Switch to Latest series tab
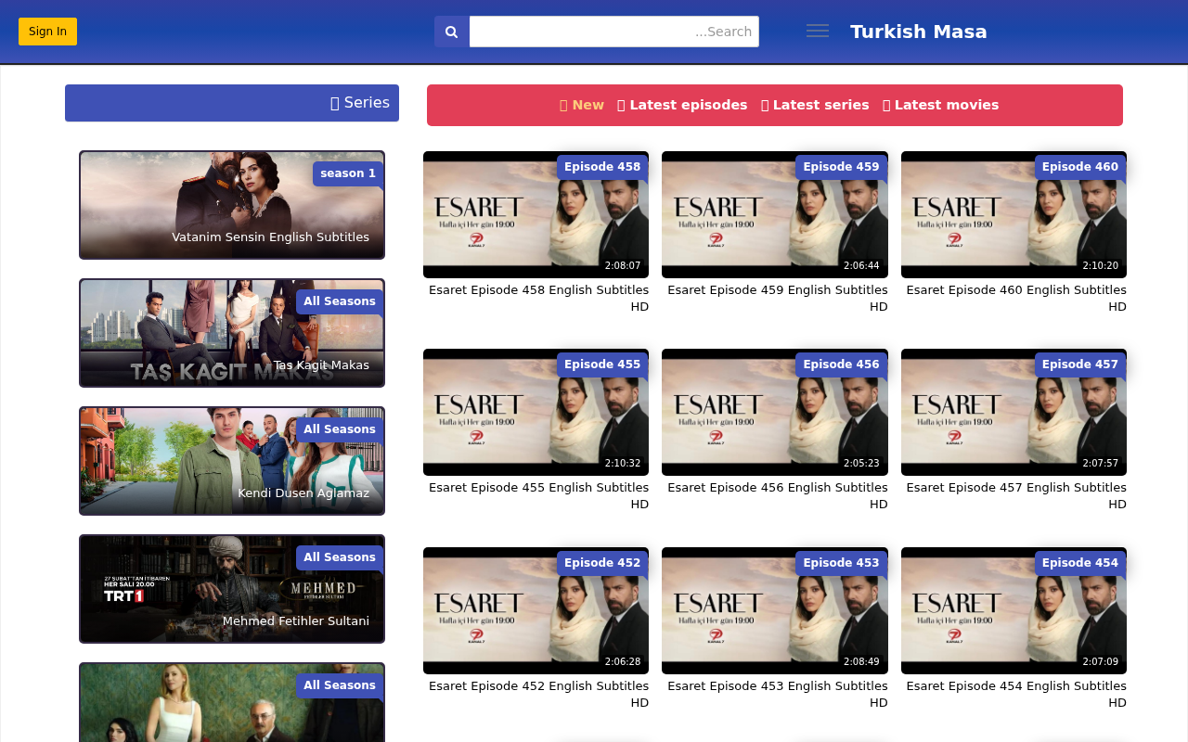 click(815, 105)
